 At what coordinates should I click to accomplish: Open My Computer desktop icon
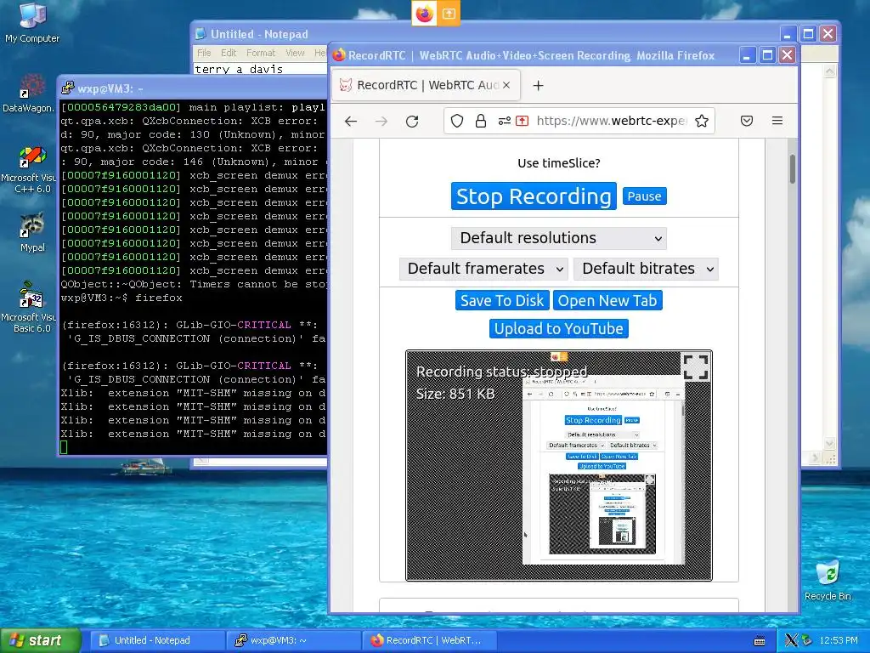(x=32, y=22)
